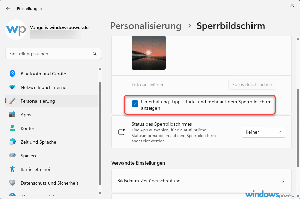Image resolution: width=300 pixels, height=199 pixels.
Task: Select the sunset lock screen thumbnail
Action: click(149, 53)
